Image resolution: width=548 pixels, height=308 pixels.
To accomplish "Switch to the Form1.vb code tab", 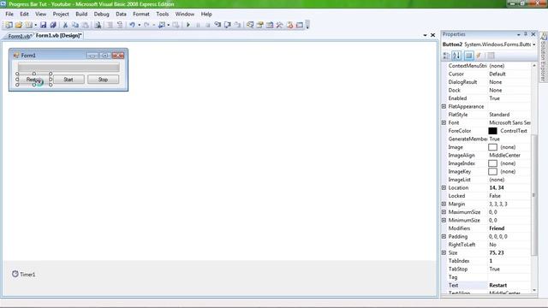I will pos(19,36).
